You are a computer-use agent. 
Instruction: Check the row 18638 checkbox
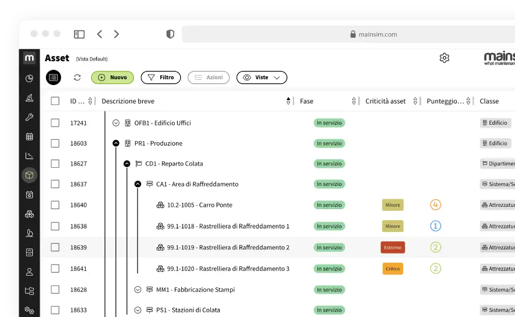click(x=55, y=226)
